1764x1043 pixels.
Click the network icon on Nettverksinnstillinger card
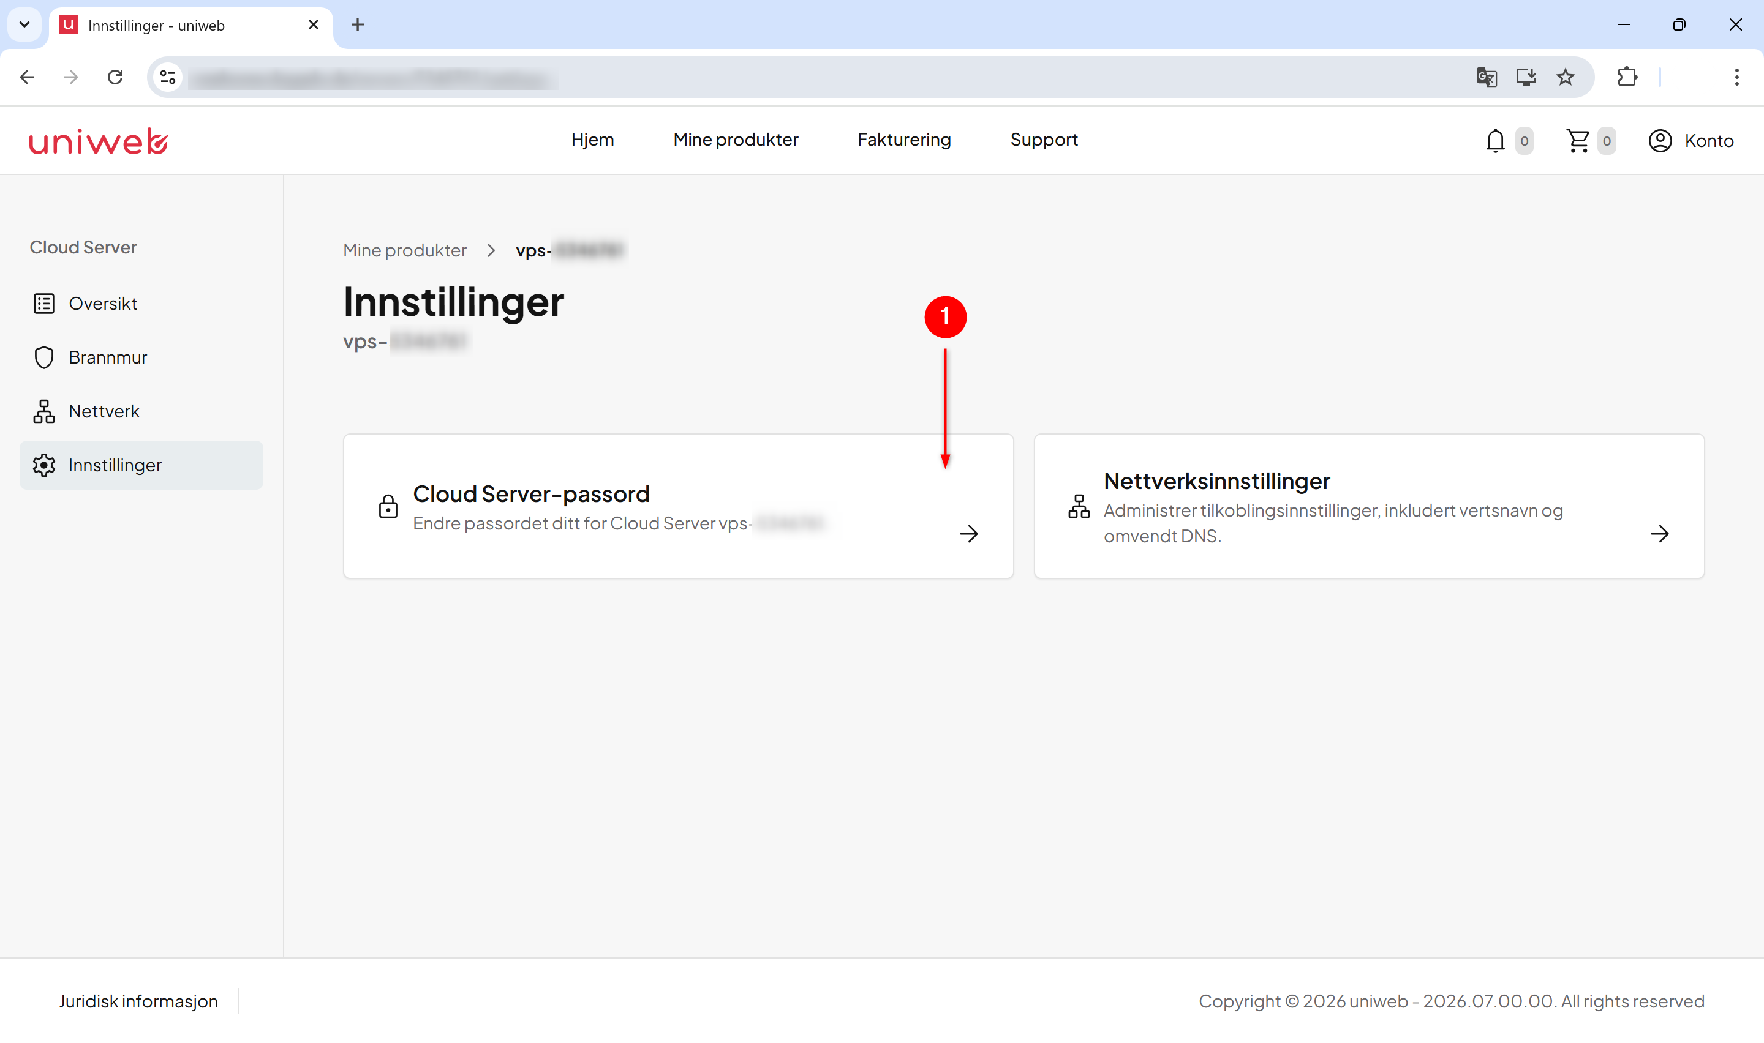tap(1079, 506)
